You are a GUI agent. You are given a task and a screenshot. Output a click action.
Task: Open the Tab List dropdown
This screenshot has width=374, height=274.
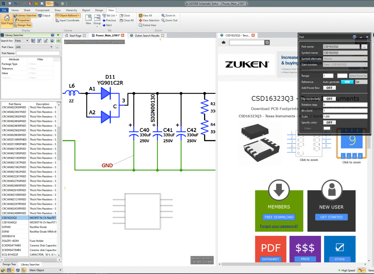click(116, 15)
